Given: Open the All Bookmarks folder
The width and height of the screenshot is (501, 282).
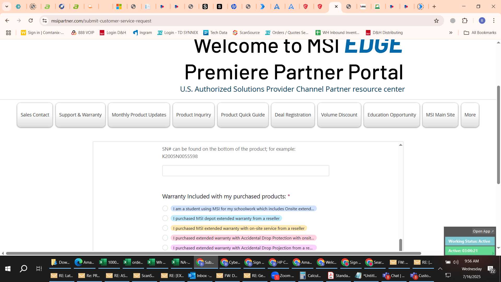Looking at the screenshot, I should pos(480,33).
